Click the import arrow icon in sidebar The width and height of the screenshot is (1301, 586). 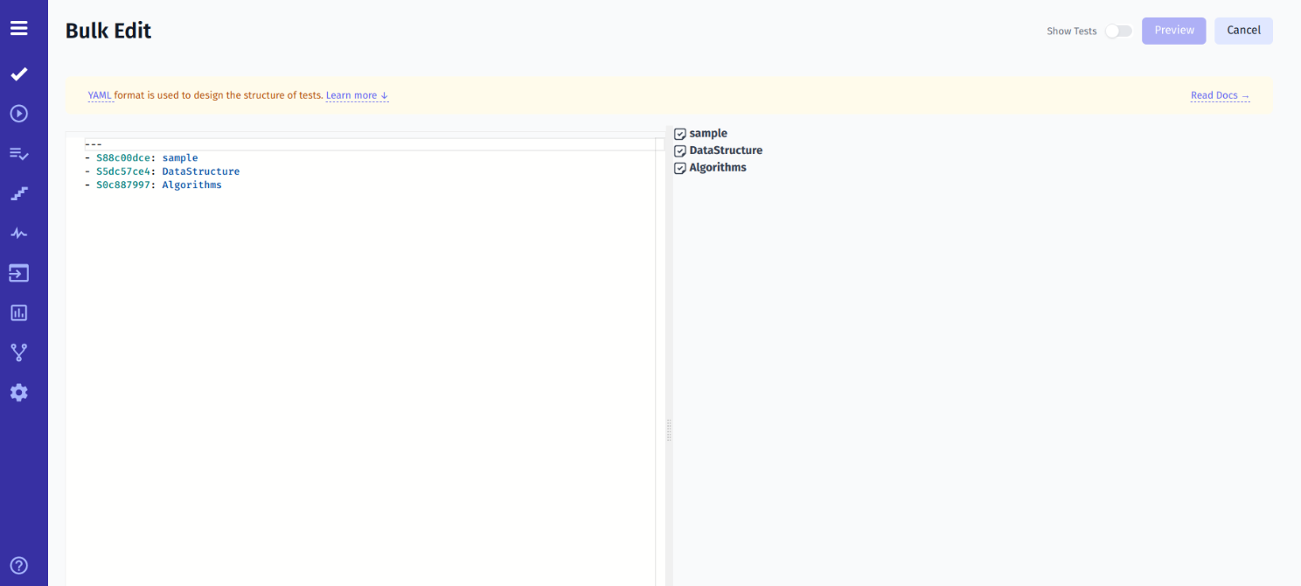[18, 273]
